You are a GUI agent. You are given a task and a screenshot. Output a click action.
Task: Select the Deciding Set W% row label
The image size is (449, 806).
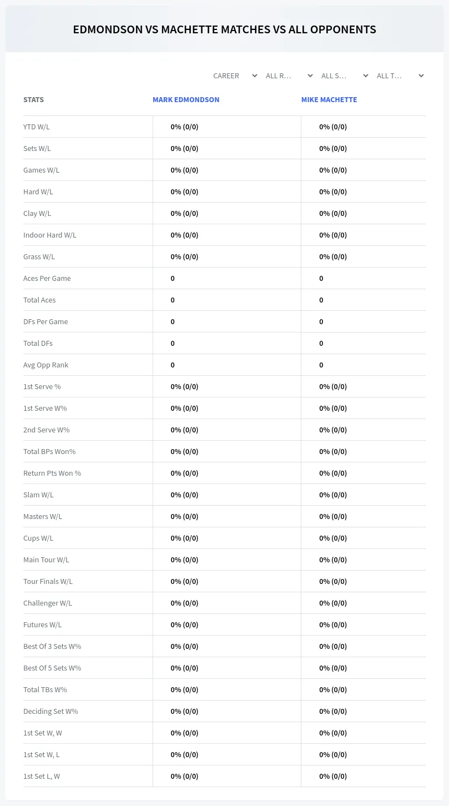click(51, 711)
